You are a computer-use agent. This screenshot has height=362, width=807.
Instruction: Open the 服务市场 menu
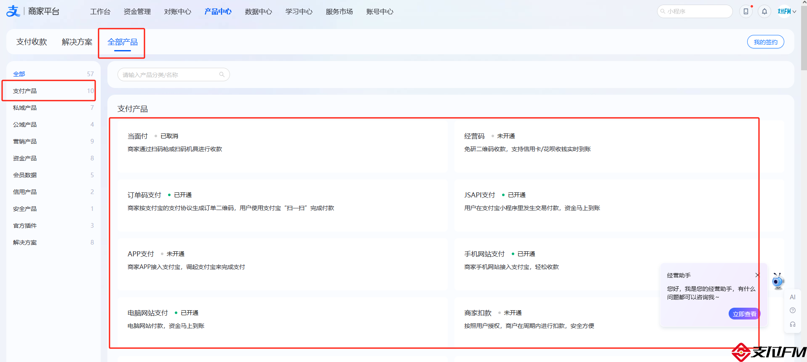coord(339,12)
